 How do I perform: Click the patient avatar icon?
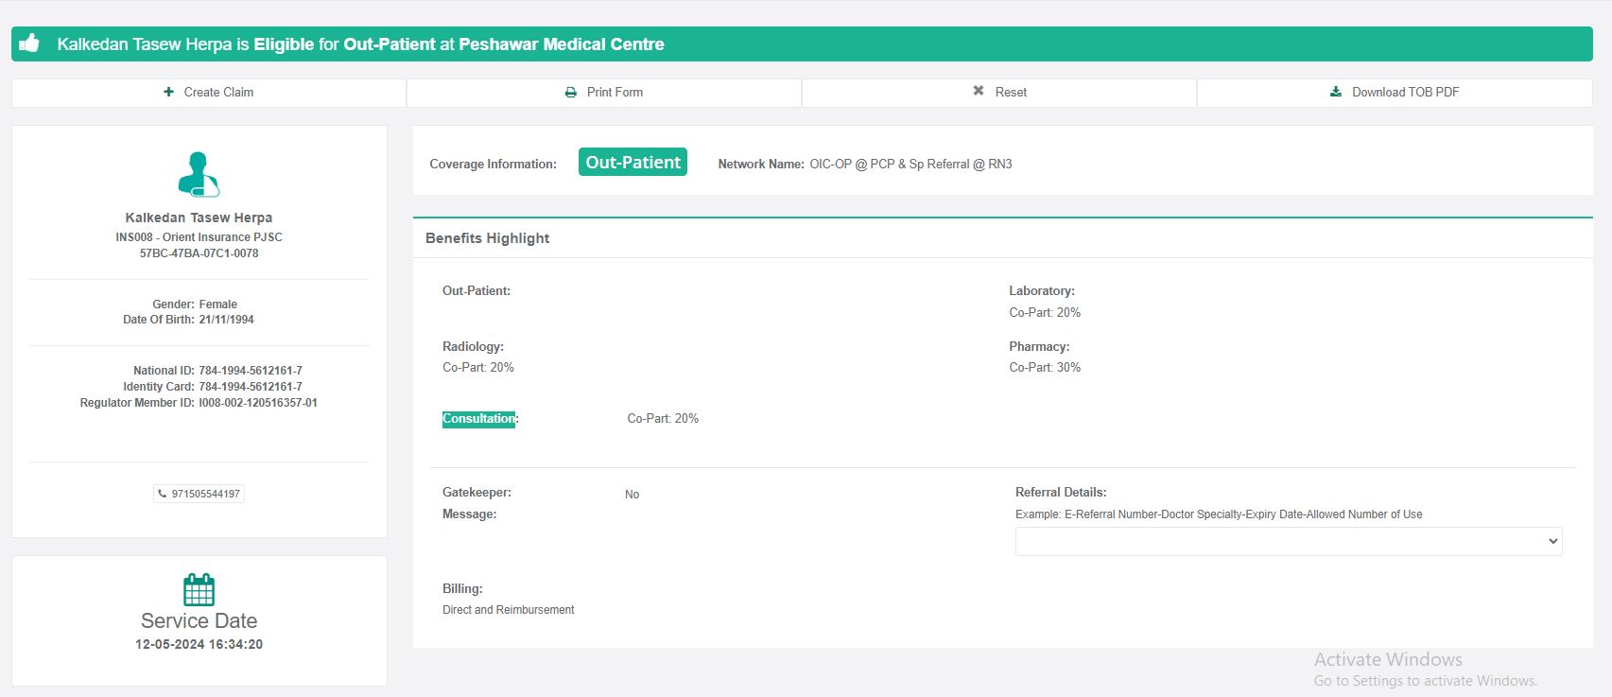point(199,174)
